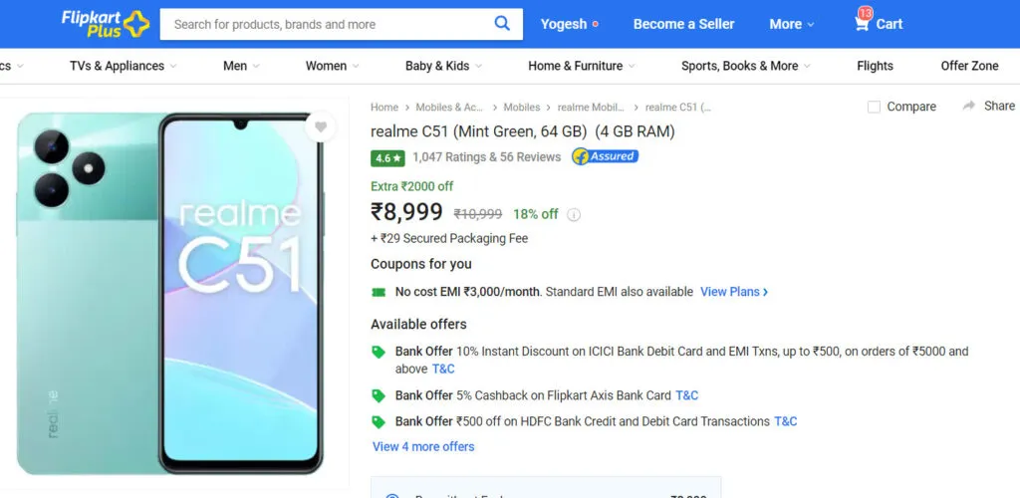1020x498 pixels.
Task: Open View 4 more offers link
Action: pos(423,446)
